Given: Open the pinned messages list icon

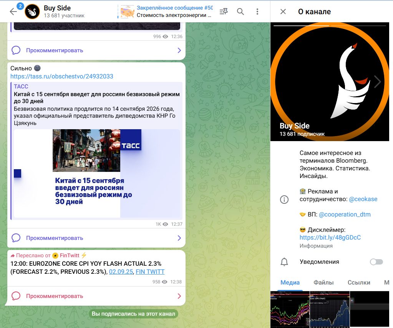Looking at the screenshot, I should (x=224, y=12).
